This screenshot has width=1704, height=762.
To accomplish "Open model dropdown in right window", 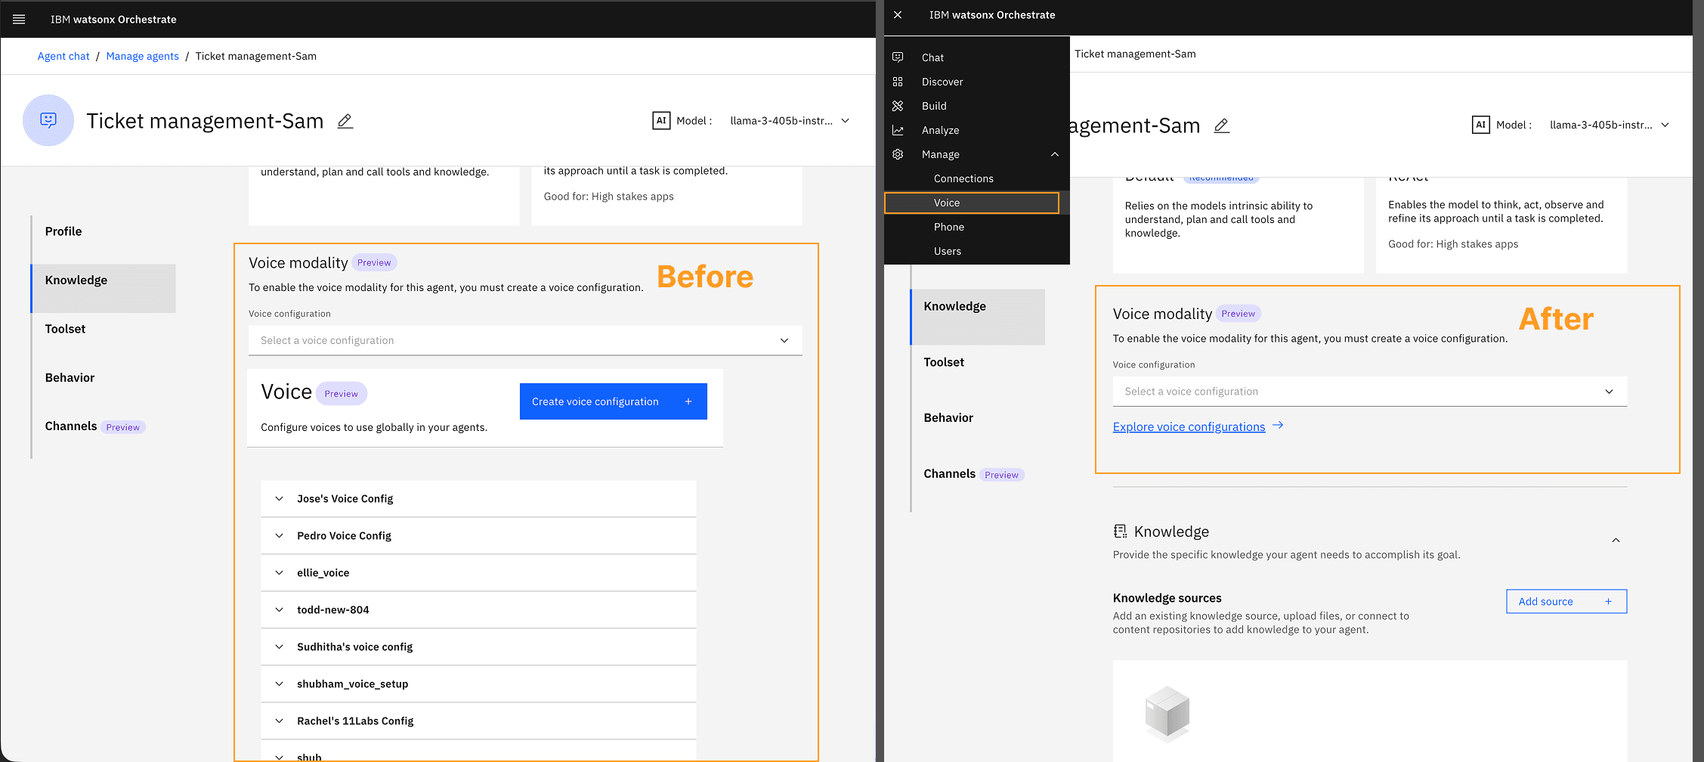I will pyautogui.click(x=1665, y=125).
